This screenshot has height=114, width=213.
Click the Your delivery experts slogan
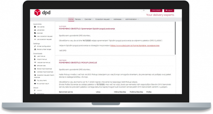coord(160,15)
